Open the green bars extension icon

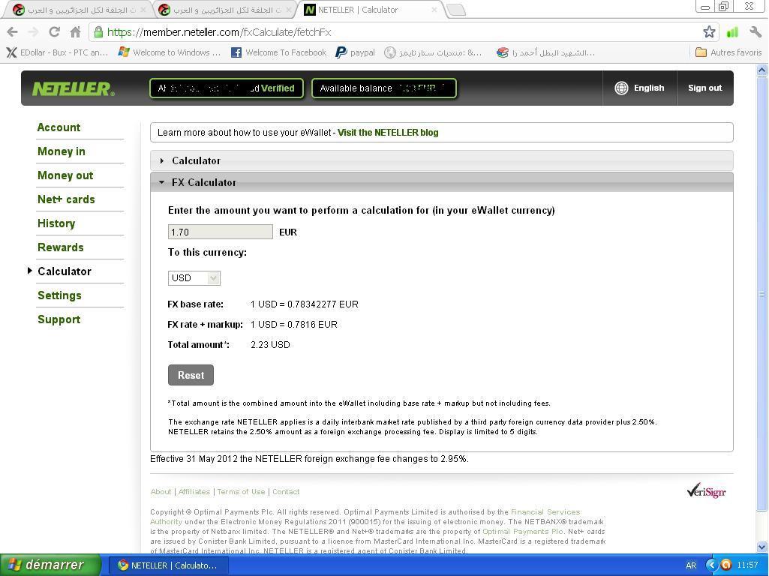click(732, 32)
